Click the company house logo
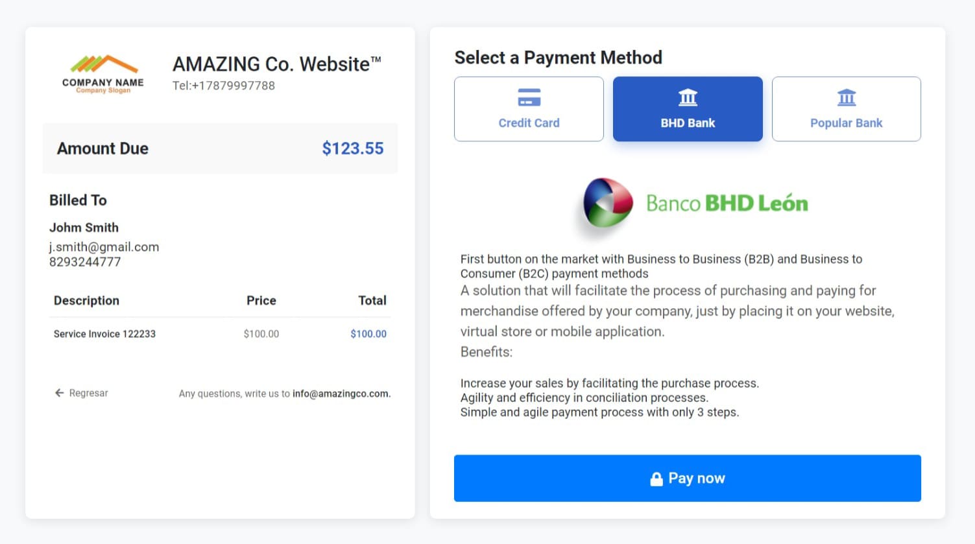This screenshot has height=544, width=975. tap(104, 65)
